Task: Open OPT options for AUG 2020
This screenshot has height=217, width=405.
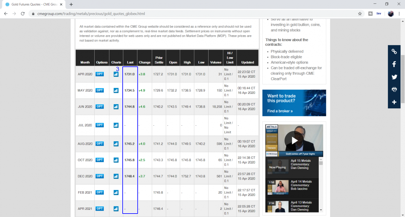Action: click(100, 144)
